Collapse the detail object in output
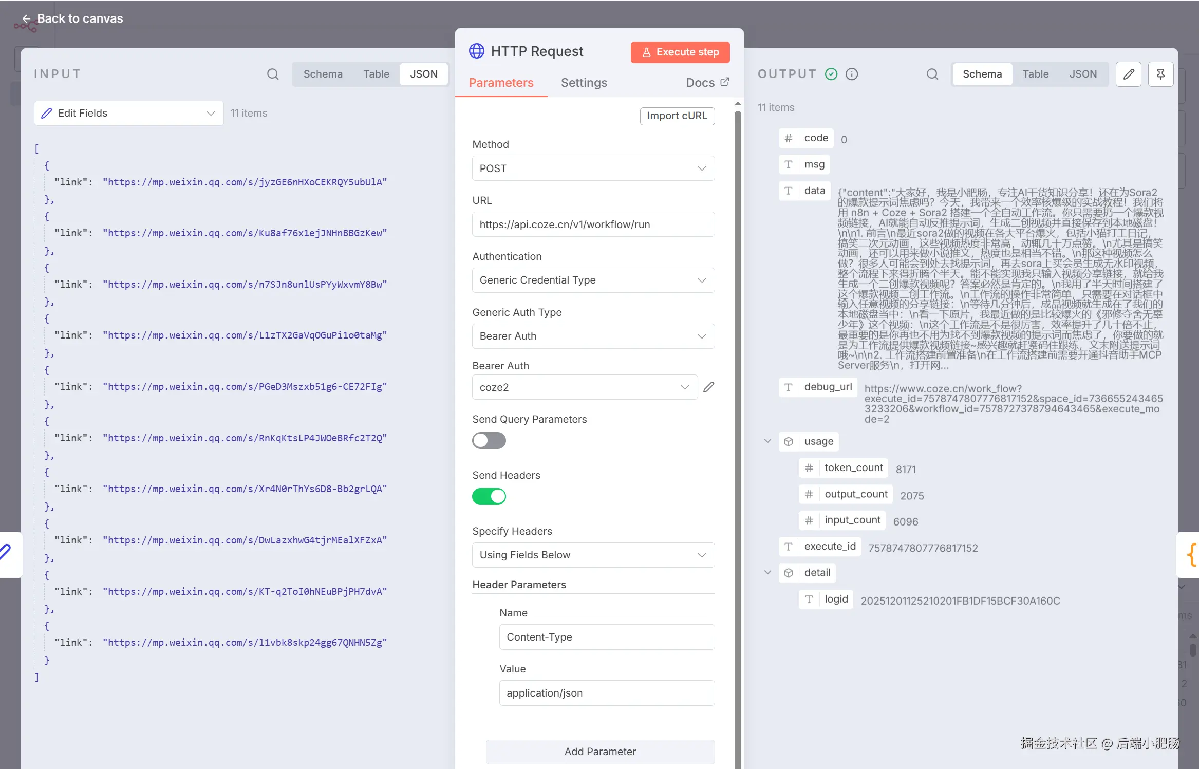 pos(767,573)
